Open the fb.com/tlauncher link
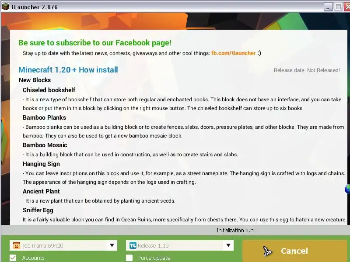 (x=234, y=53)
